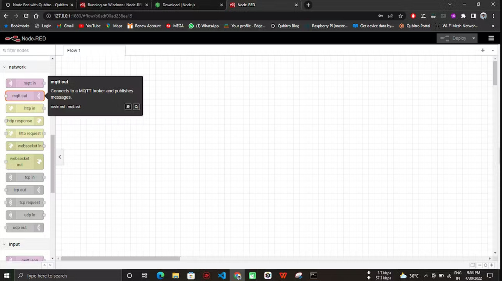Image resolution: width=502 pixels, height=281 pixels.
Task: Zoom out the flow canvas
Action: (x=480, y=265)
